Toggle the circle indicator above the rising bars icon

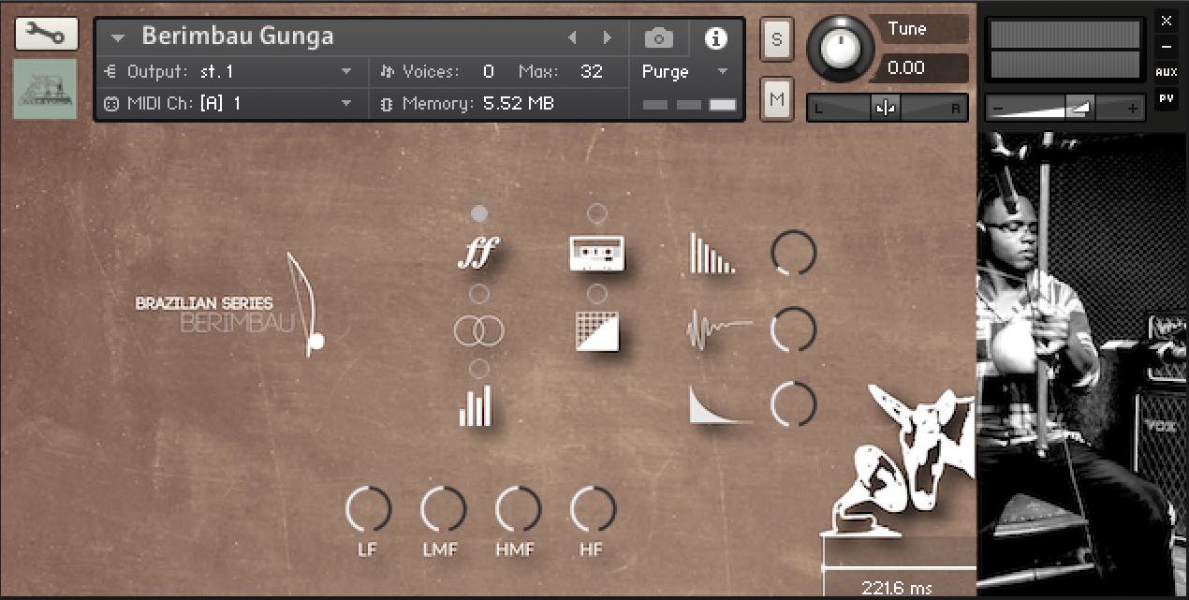[478, 368]
